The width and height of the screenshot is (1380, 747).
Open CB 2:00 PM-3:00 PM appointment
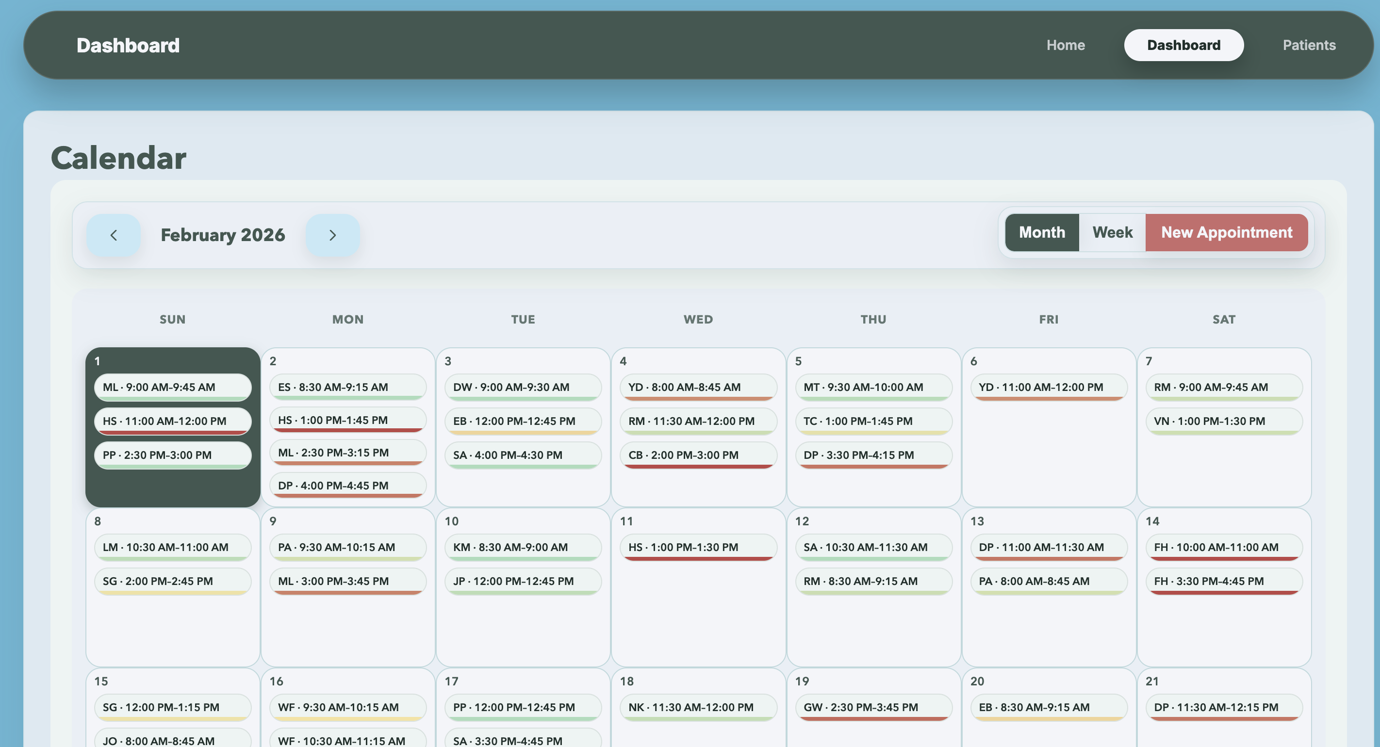point(698,455)
